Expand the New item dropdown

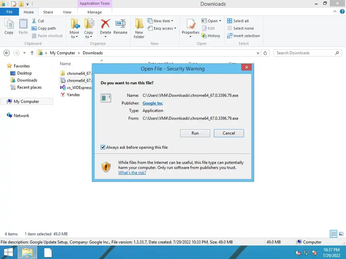[172, 21]
